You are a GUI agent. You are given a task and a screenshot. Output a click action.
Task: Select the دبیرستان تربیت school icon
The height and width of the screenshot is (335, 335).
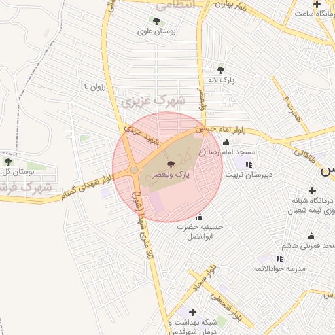point(249,164)
